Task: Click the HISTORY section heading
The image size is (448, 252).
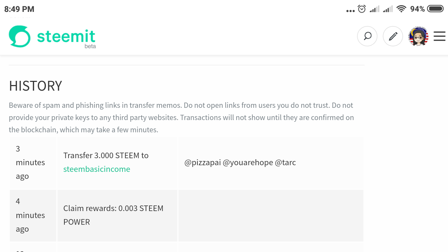Action: click(35, 86)
